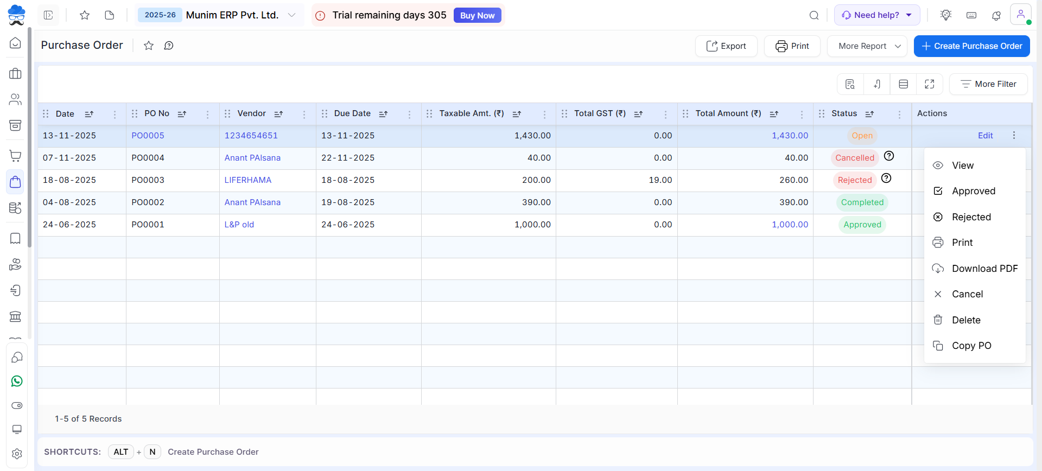Click the fullscreen expand icon above the table
This screenshot has width=1042, height=471.
929,84
